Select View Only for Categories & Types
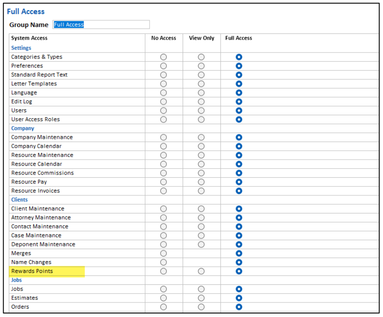The image size is (383, 317). (x=201, y=57)
